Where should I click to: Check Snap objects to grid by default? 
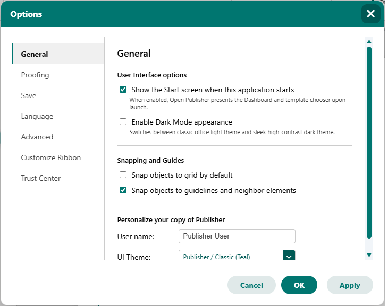point(124,176)
